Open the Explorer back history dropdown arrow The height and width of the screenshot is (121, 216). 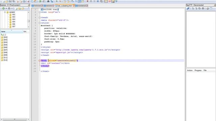click(6, 8)
